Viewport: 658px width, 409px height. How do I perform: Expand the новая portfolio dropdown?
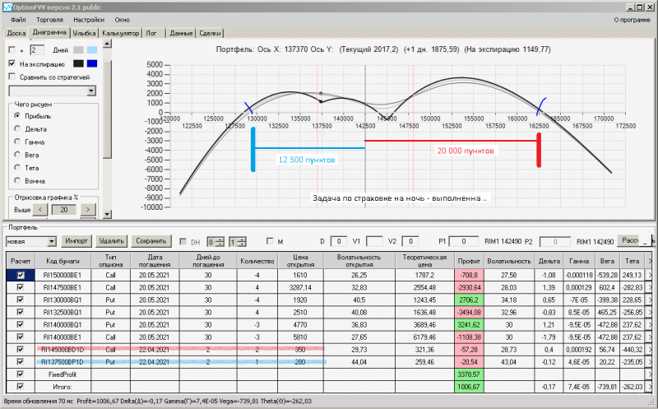click(x=52, y=241)
